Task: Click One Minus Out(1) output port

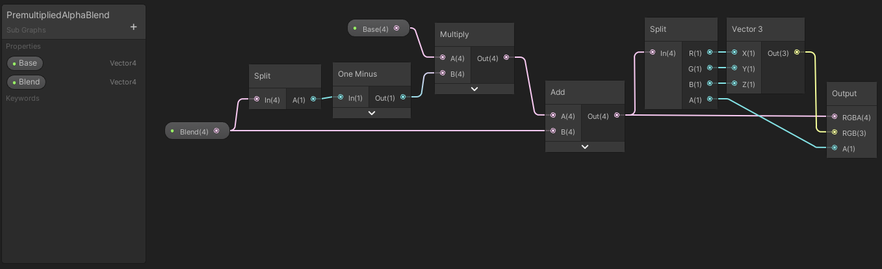Action: point(403,97)
